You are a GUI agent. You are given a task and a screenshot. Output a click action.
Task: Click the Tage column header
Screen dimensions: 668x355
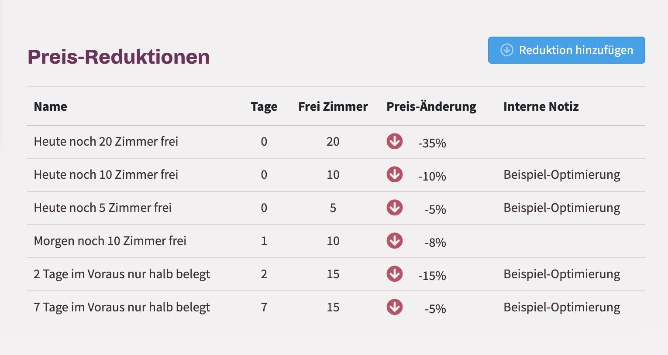(264, 107)
